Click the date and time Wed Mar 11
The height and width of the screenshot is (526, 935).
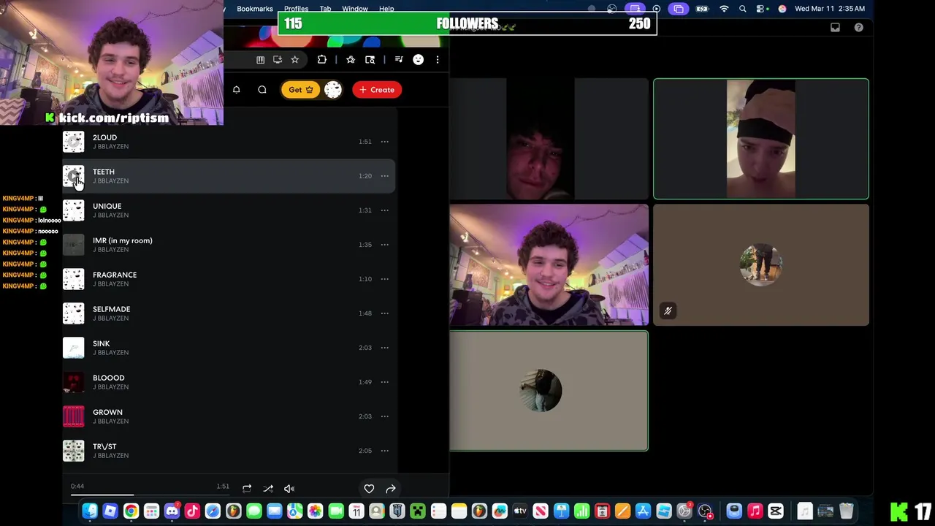tap(829, 9)
